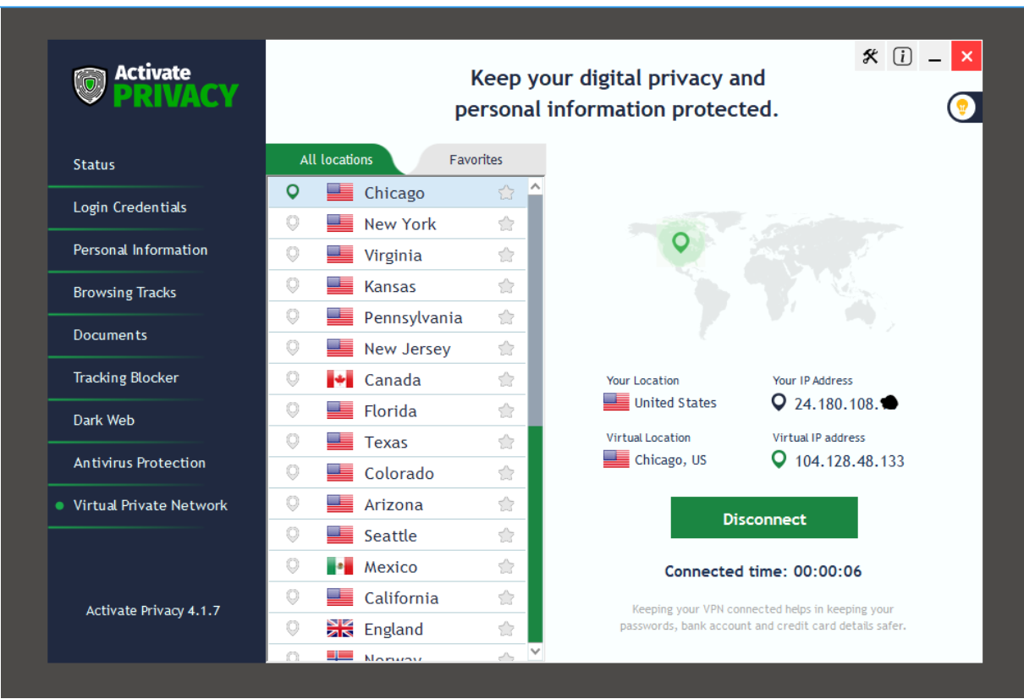Favorite Chicago with its star icon
1024x699 pixels.
(x=506, y=193)
